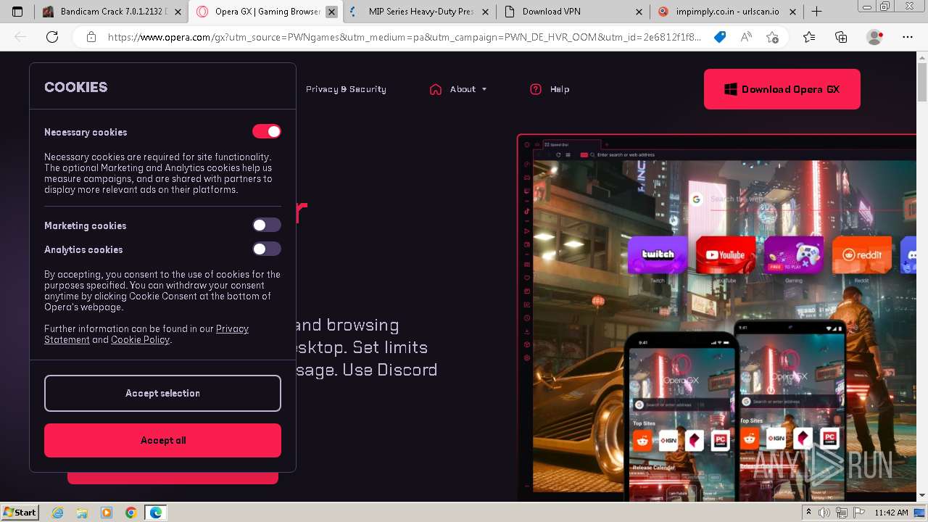Click the address bar URL
The height and width of the screenshot is (522, 928).
[404, 37]
